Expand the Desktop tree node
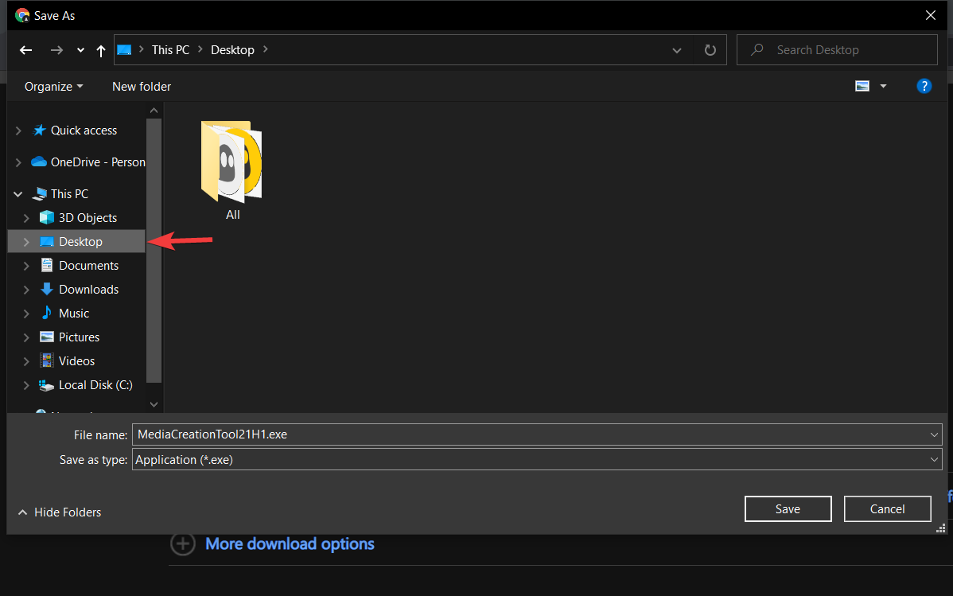Viewport: 953px width, 596px height. [x=26, y=241]
